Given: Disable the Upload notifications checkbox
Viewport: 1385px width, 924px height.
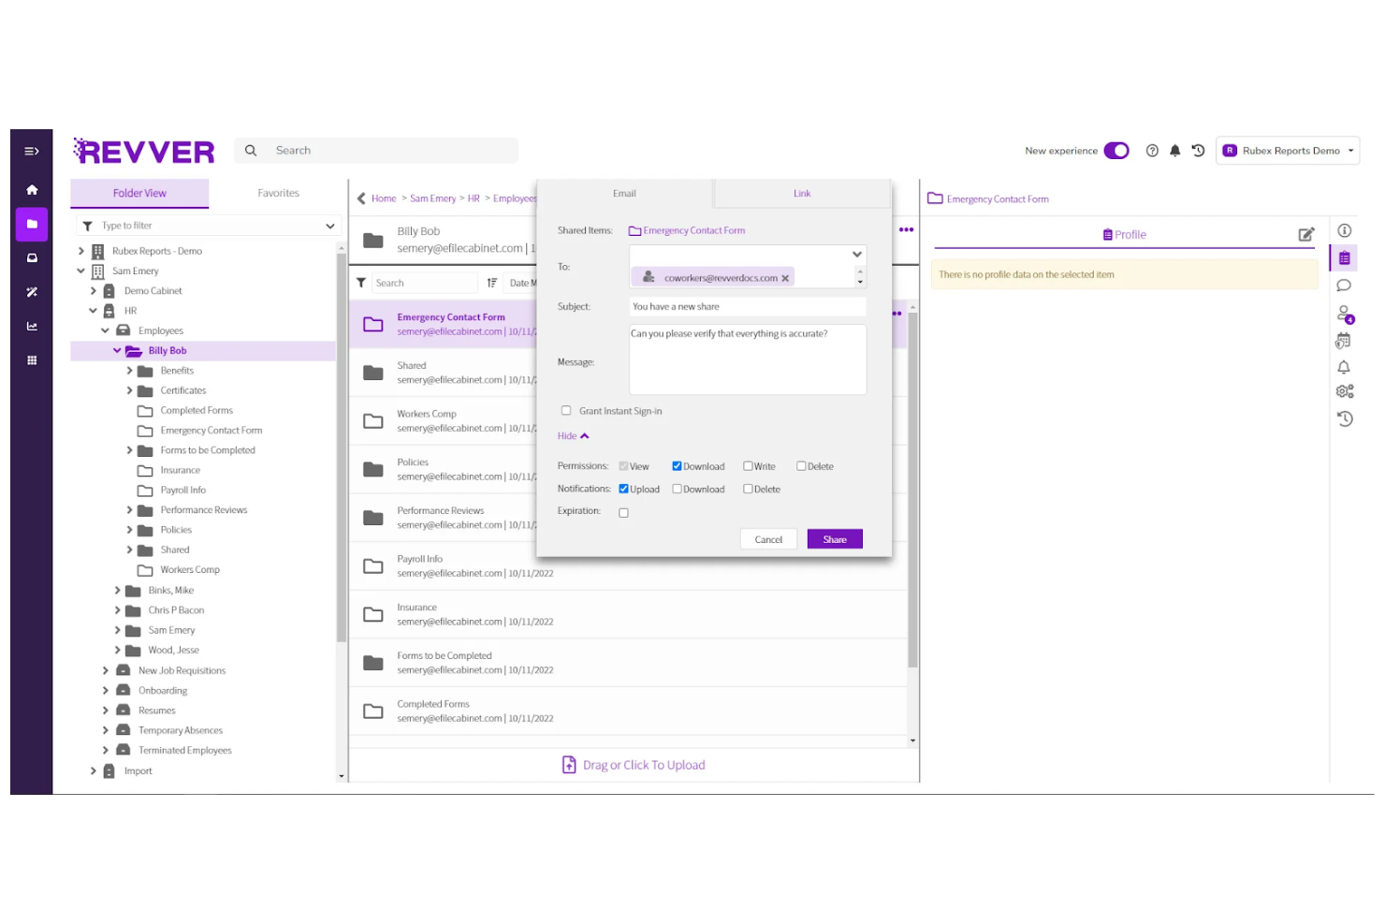Looking at the screenshot, I should (622, 488).
